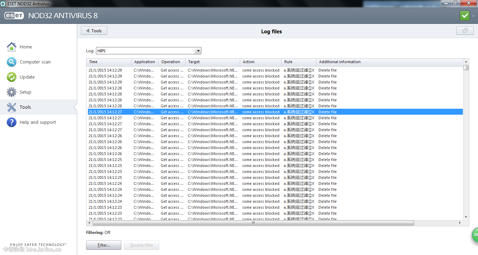
Task: Select the first 14:12:26 log entry
Action: pos(275,136)
